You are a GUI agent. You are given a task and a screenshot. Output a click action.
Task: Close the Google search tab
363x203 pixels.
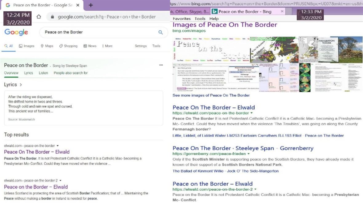pyautogui.click(x=78, y=5)
